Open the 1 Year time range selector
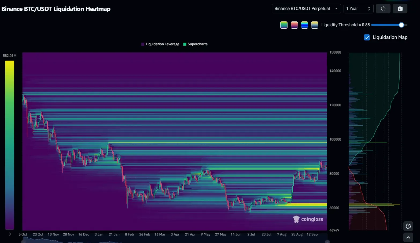This screenshot has height=243, width=420. pyautogui.click(x=358, y=9)
